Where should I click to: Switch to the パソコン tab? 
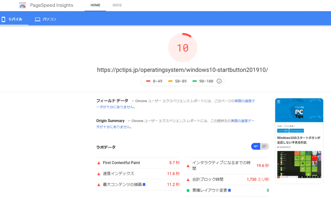46,19
